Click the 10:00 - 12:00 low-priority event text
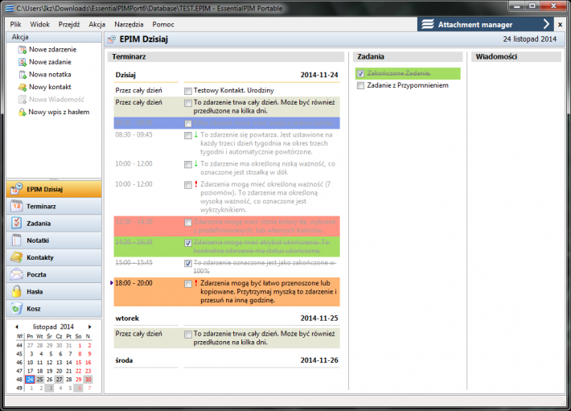The height and width of the screenshot is (411, 571). pyautogui.click(x=268, y=168)
